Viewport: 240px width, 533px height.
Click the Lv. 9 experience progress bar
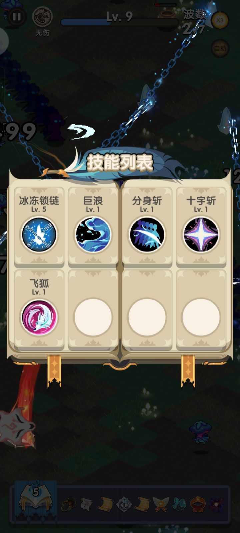119,22
